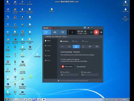Click the unregistered label beside the Bandicam logo
134x101 pixels.
[56, 28]
